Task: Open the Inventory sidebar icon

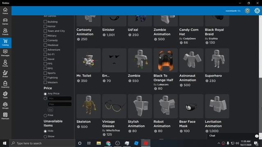Action: tap(5, 85)
